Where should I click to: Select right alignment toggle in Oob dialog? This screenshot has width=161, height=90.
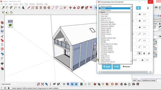149,53
